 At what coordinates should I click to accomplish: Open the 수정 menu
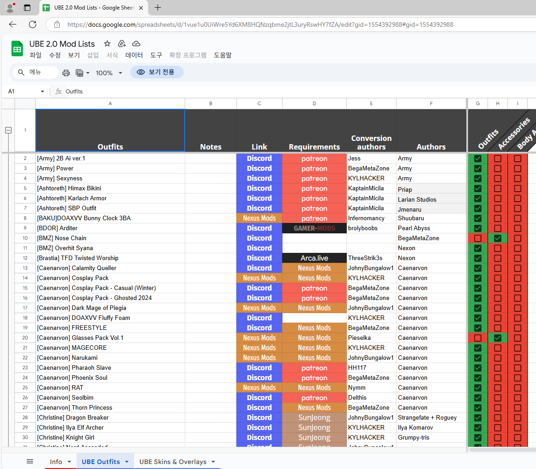(55, 55)
